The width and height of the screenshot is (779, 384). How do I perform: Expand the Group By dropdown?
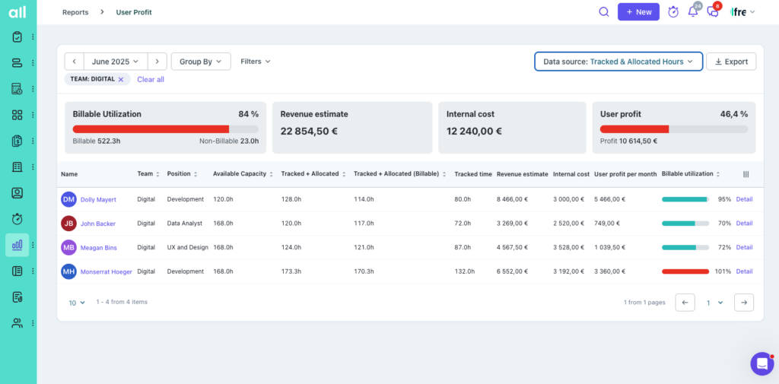(201, 62)
